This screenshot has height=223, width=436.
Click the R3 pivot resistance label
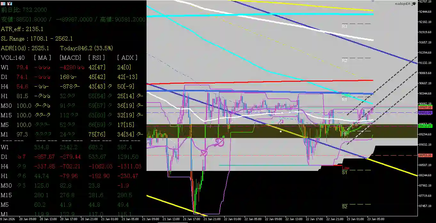pos(344,26)
